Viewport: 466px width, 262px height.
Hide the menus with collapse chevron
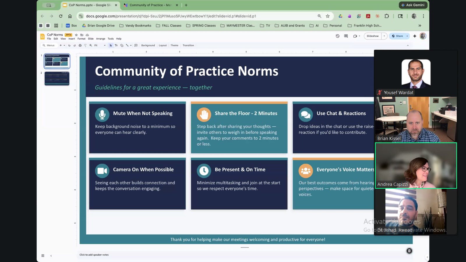point(408,45)
